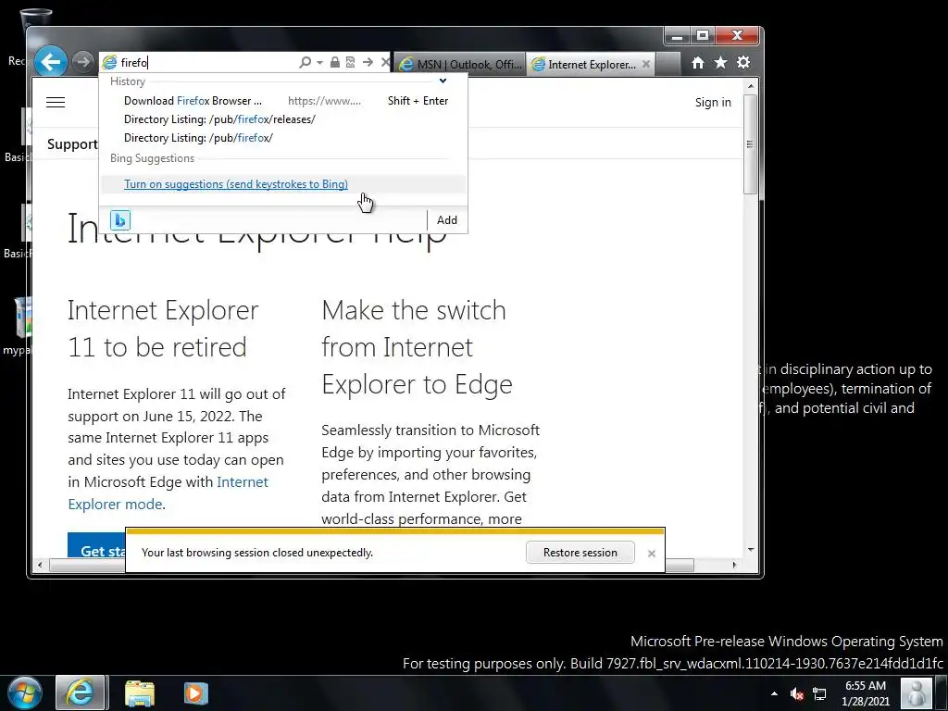Viewport: 948px width, 711px height.
Task: Close the Internet Explorer help tab
Action: pos(646,64)
